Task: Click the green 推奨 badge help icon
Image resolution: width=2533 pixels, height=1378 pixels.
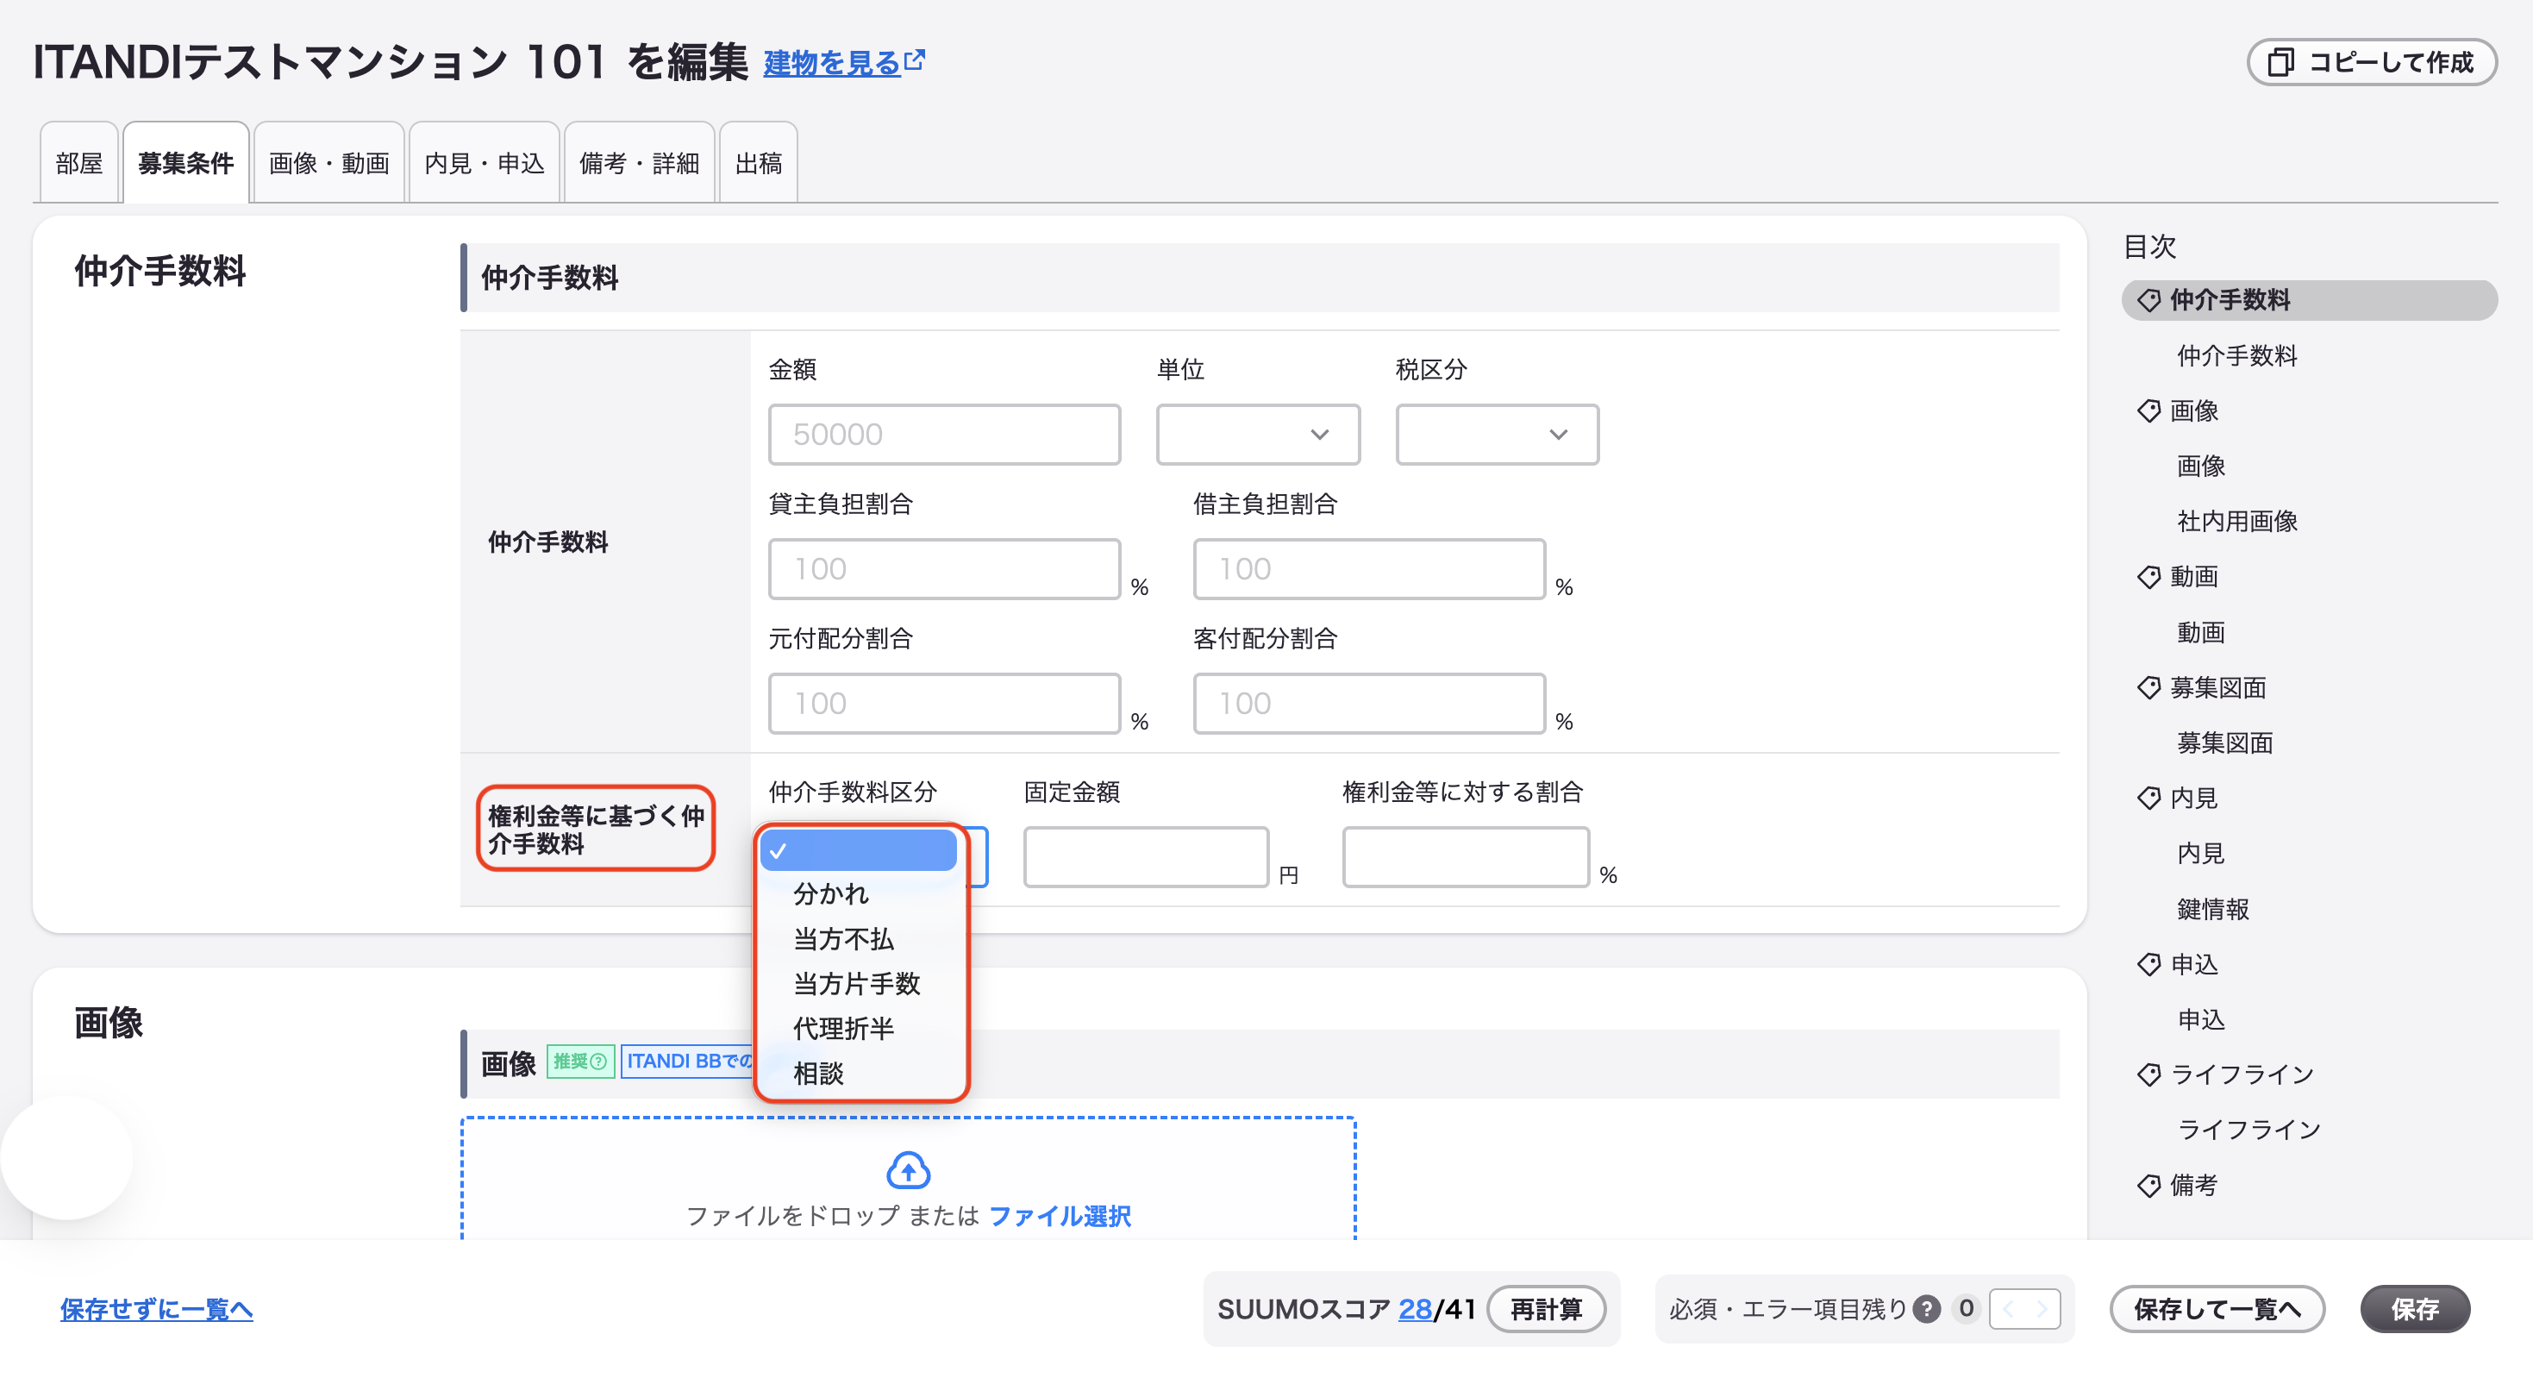Action: pyautogui.click(x=597, y=1062)
